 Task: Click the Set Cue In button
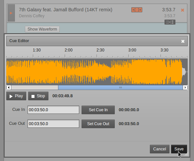(98, 110)
